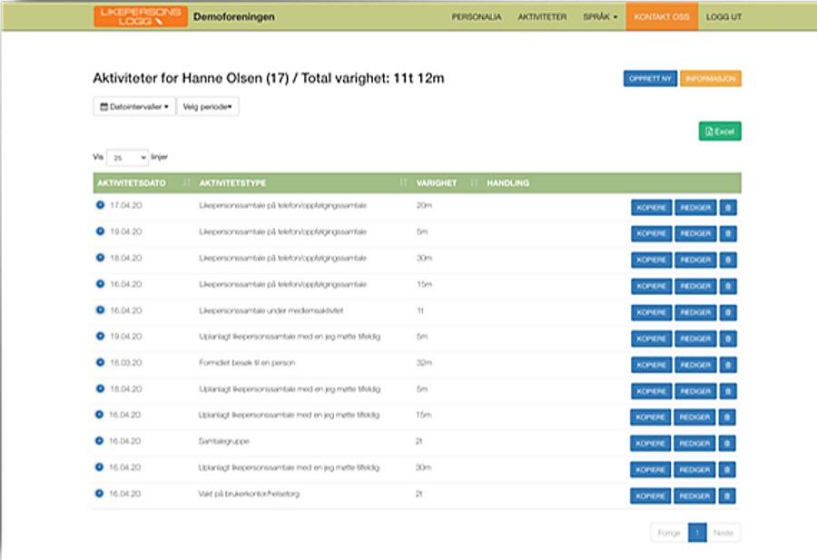Click Demoforeningen title in the header
This screenshot has width=817, height=560.
click(x=234, y=16)
